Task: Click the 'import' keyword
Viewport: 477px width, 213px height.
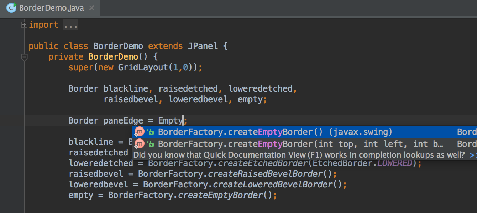Action: point(43,25)
